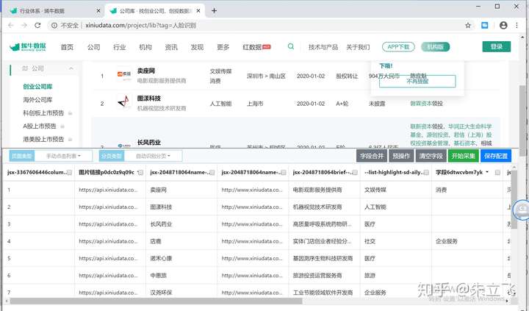The image size is (529, 311).
Task: Click 卖座网 company logo thumbnail
Action: coord(124,74)
